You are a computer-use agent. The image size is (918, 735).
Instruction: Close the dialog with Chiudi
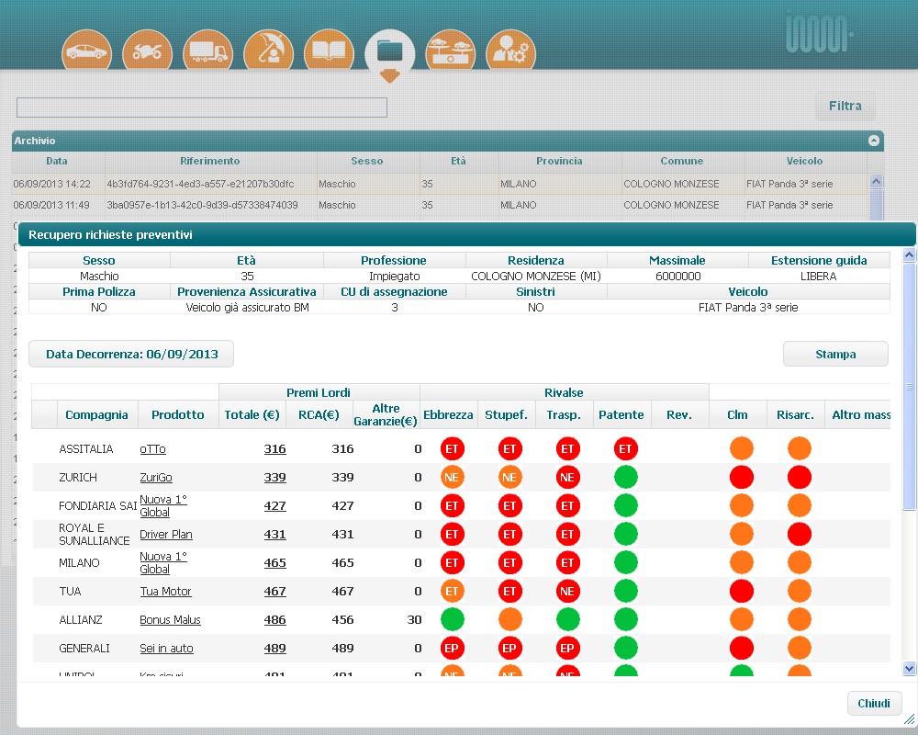click(874, 704)
